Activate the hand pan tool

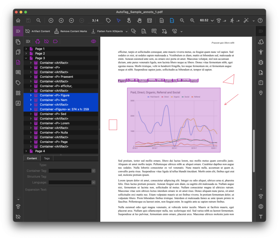139,20
